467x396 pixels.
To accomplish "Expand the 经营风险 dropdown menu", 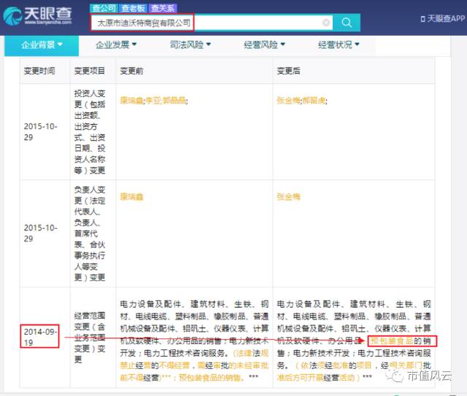I will [264, 45].
